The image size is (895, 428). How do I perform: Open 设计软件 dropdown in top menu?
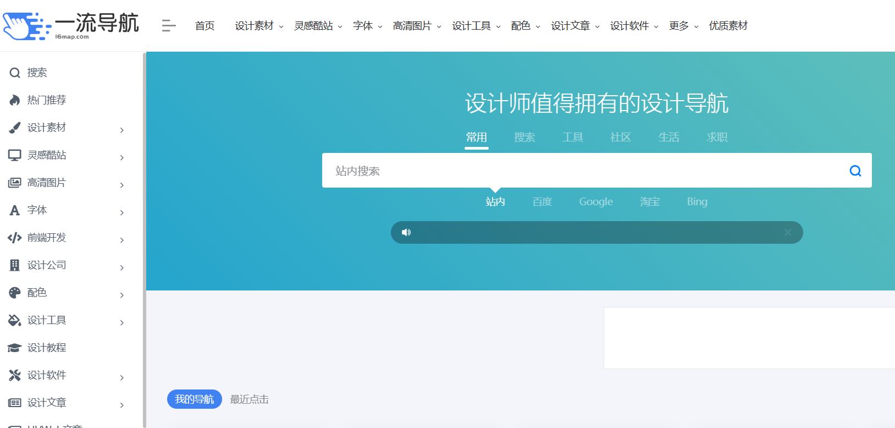pos(634,26)
